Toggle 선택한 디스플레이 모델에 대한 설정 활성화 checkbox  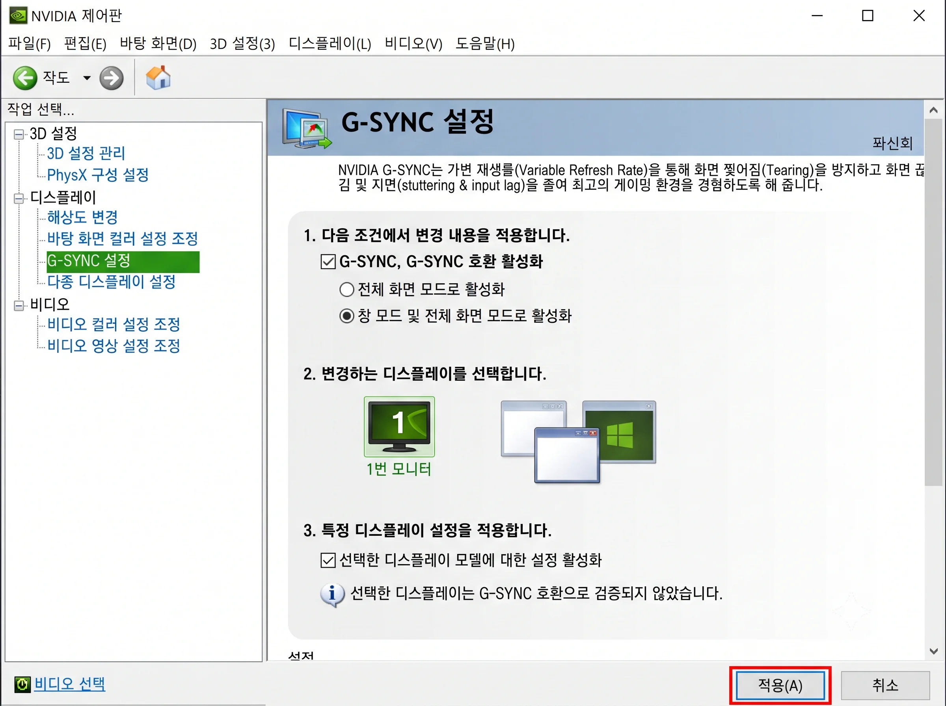coord(328,560)
